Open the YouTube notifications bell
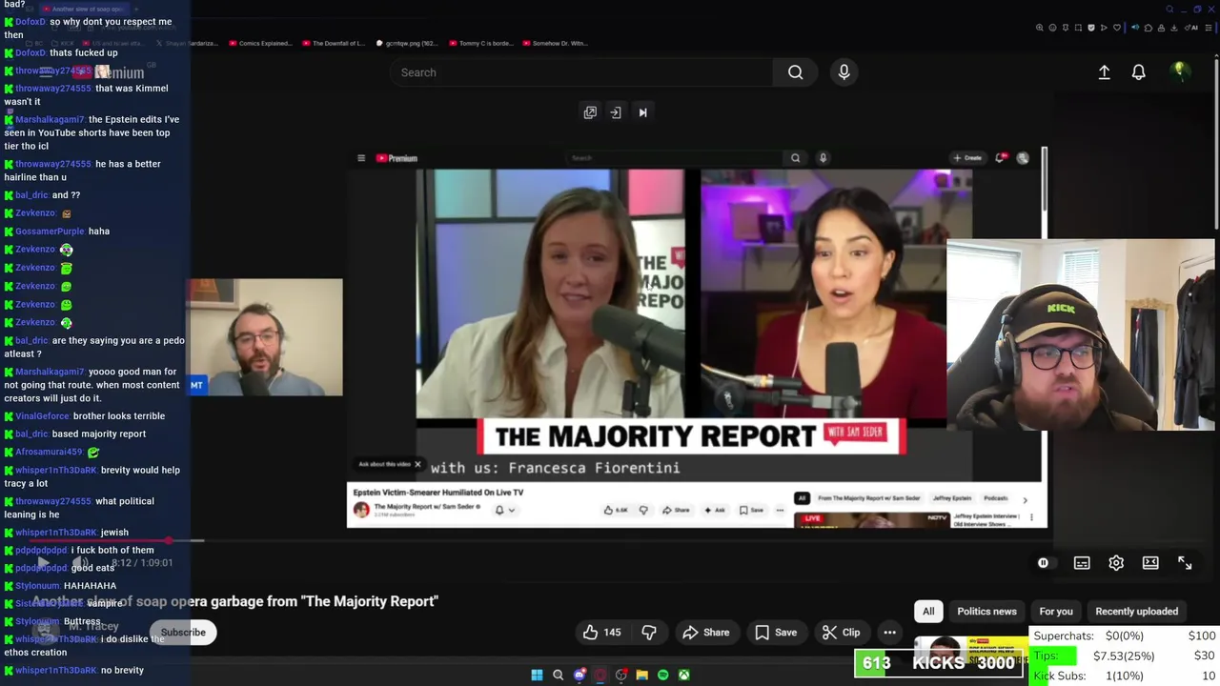1220x686 pixels. (x=1138, y=72)
